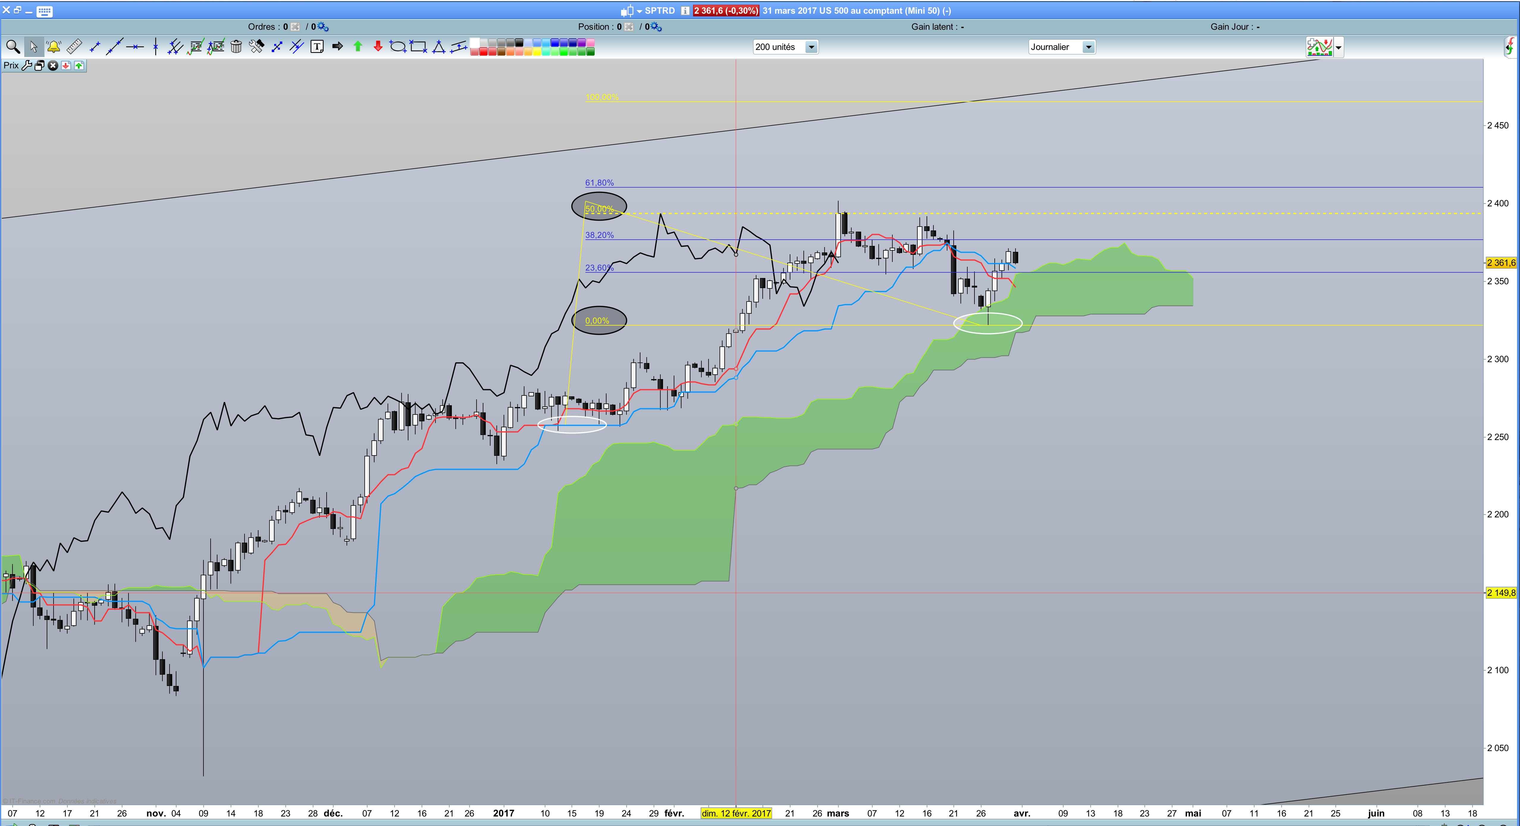Click the trash can delete-objects icon
Screen dimensions: 1520x826
pos(236,47)
